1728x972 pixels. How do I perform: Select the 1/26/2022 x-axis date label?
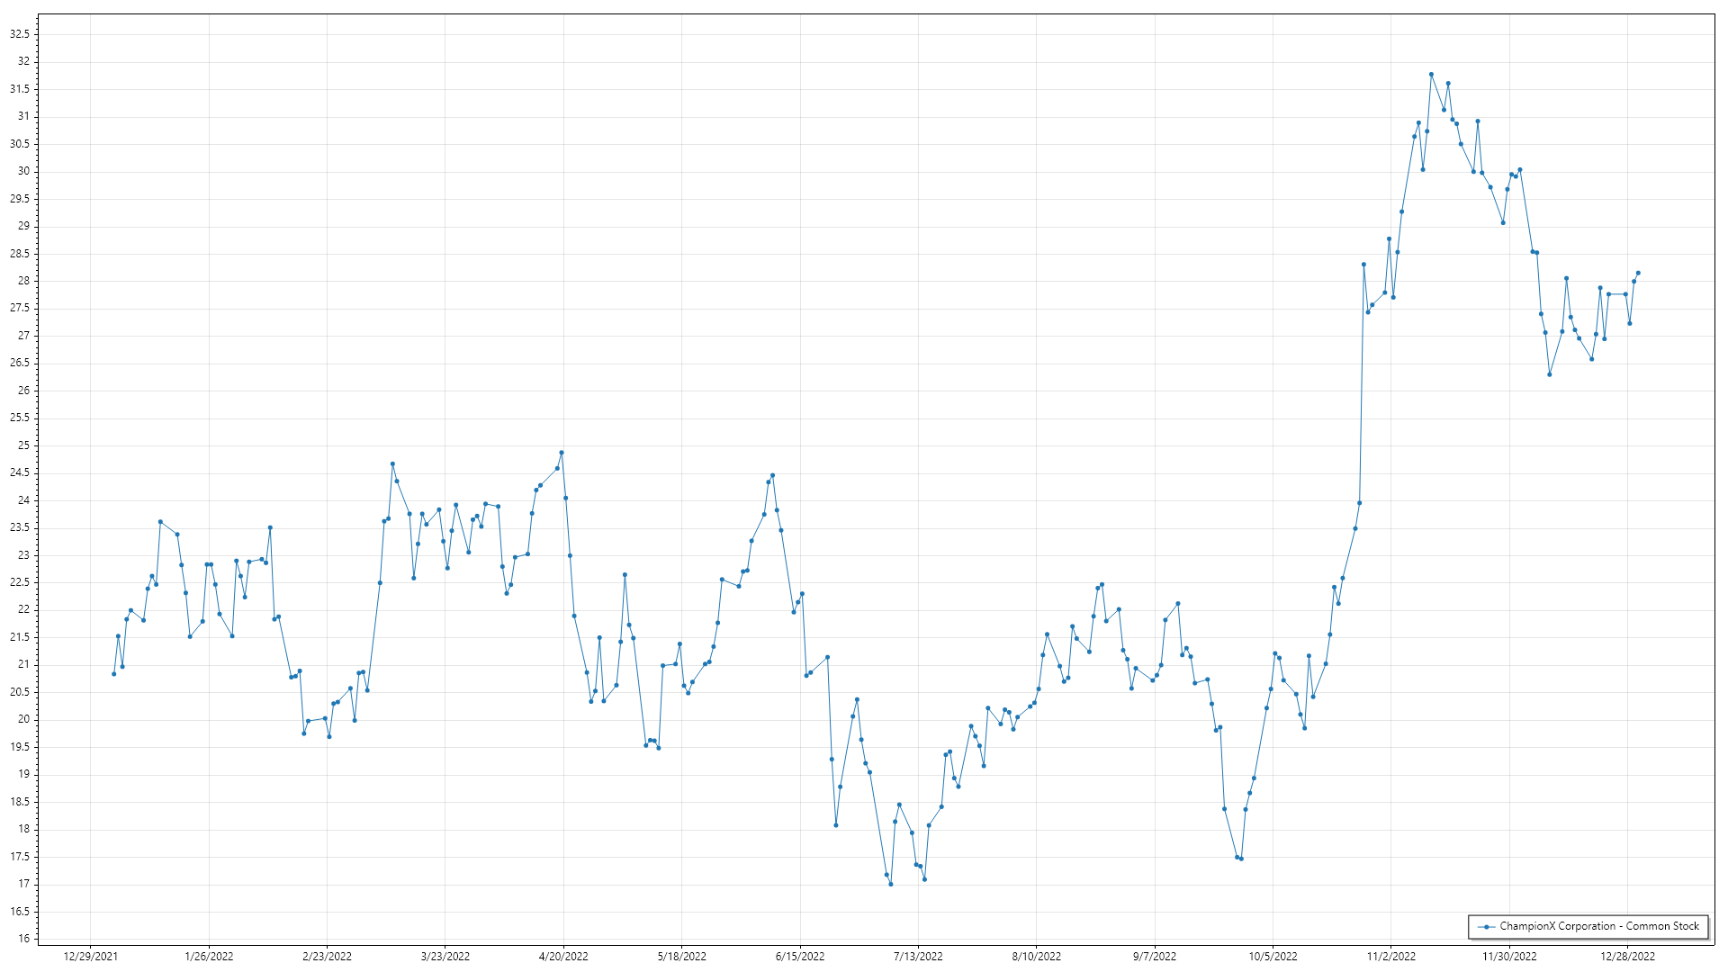(x=209, y=957)
